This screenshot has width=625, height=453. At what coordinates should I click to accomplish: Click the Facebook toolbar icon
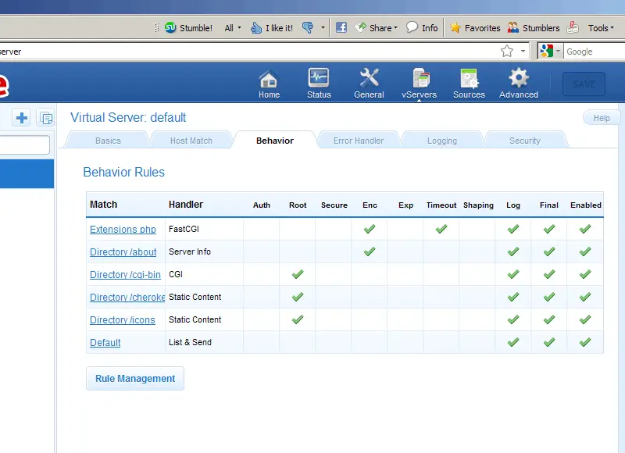pyautogui.click(x=341, y=27)
